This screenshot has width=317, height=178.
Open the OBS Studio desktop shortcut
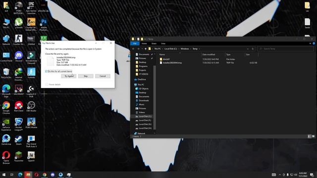[31, 107]
